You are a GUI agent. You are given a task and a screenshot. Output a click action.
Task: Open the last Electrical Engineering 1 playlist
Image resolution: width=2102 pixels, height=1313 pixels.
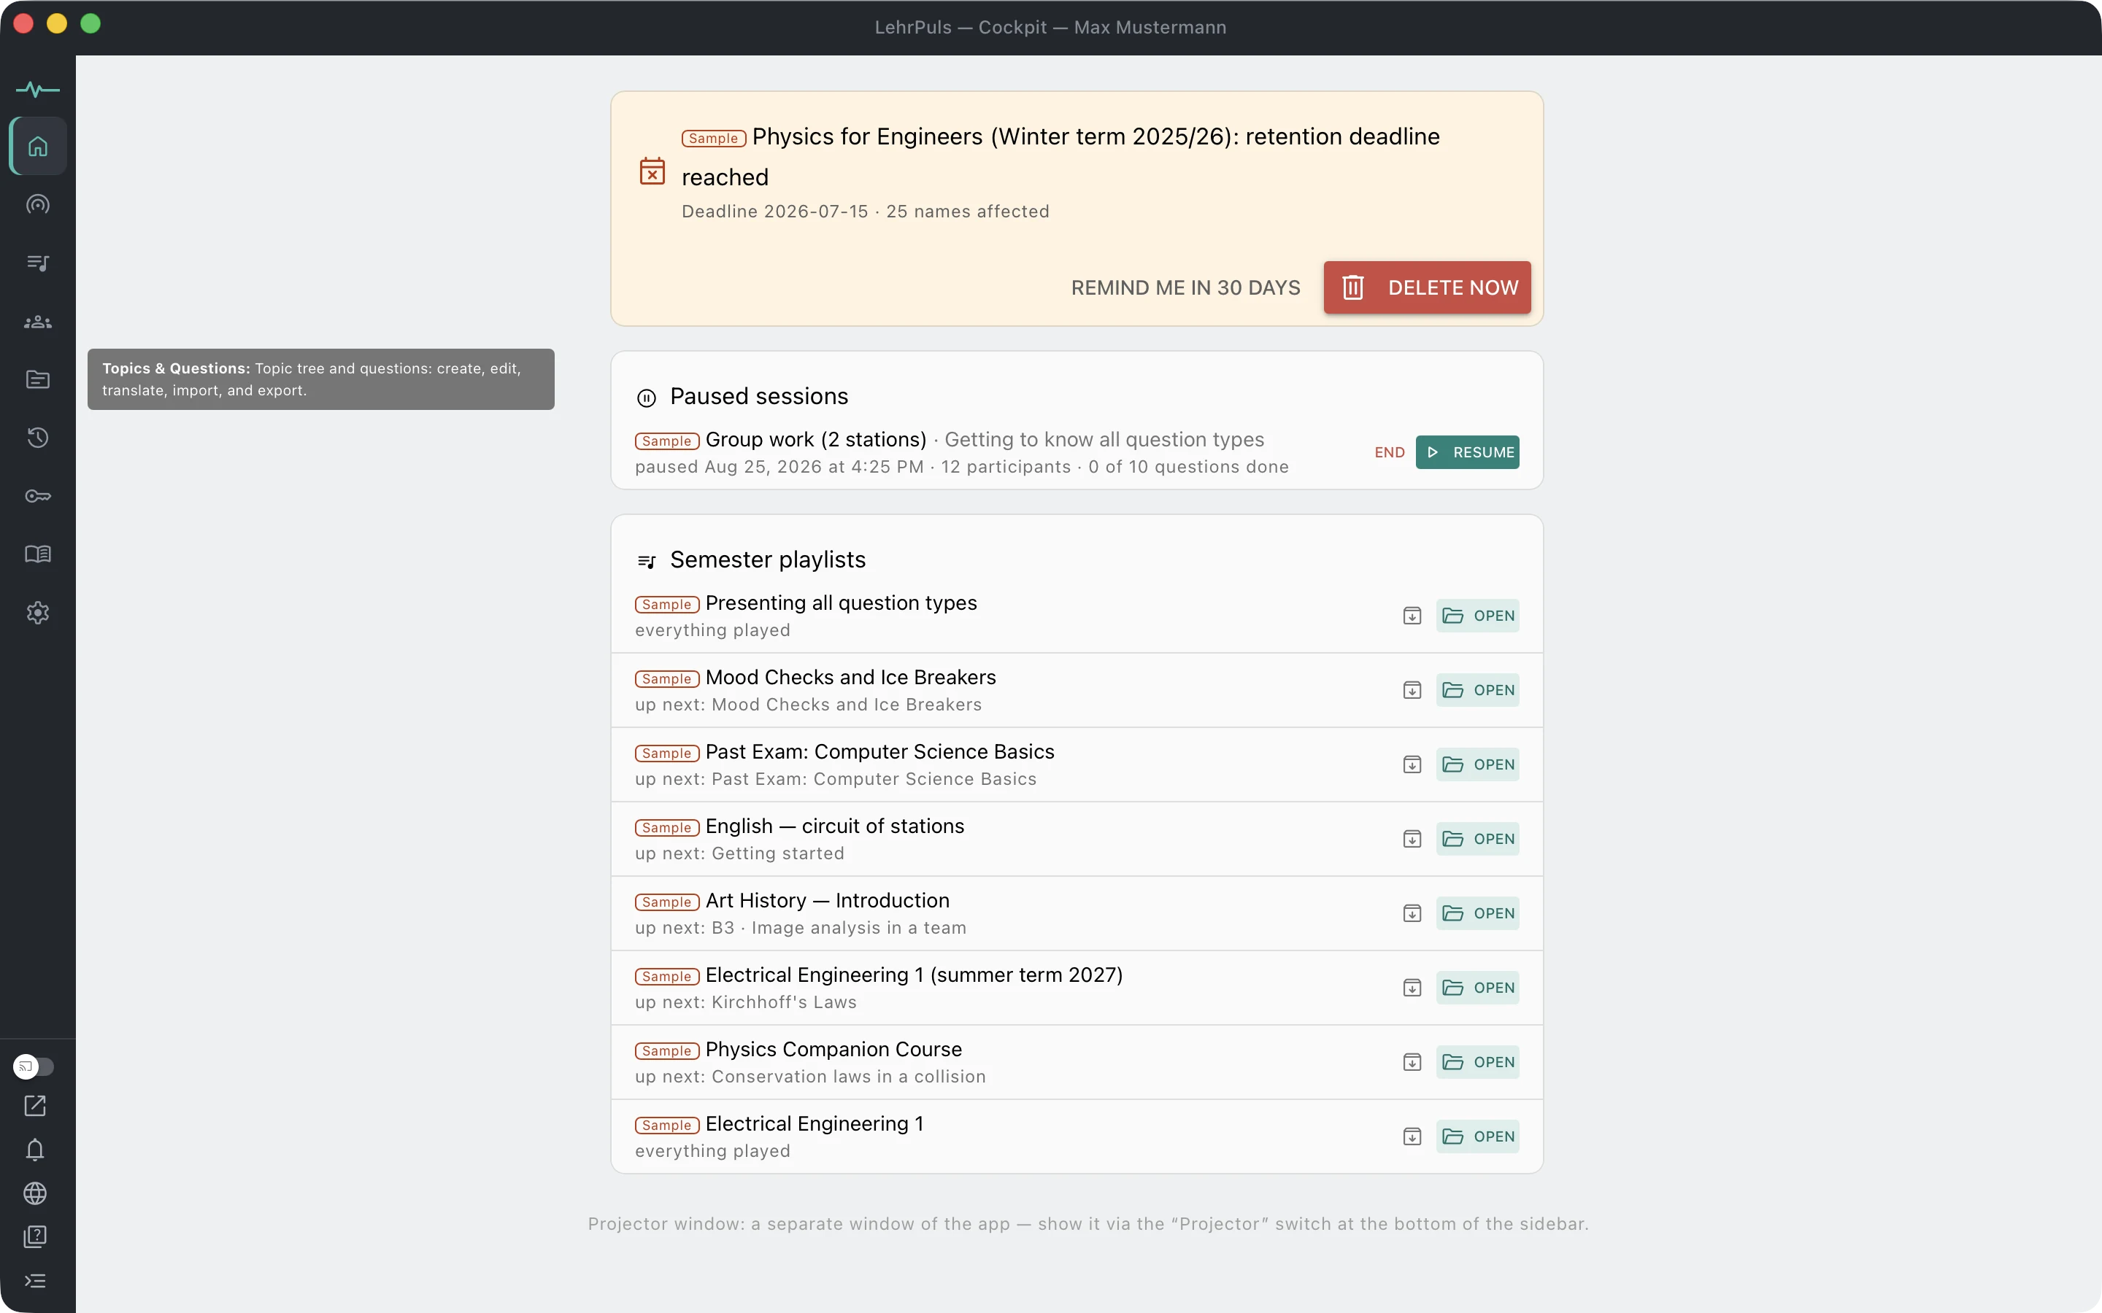point(1477,1136)
